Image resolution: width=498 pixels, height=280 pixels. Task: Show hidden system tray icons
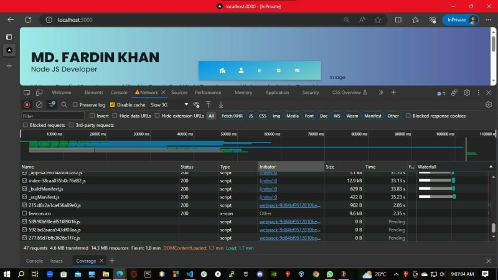tap(397, 274)
